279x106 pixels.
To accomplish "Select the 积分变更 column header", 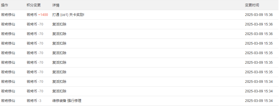I will click(34, 5).
